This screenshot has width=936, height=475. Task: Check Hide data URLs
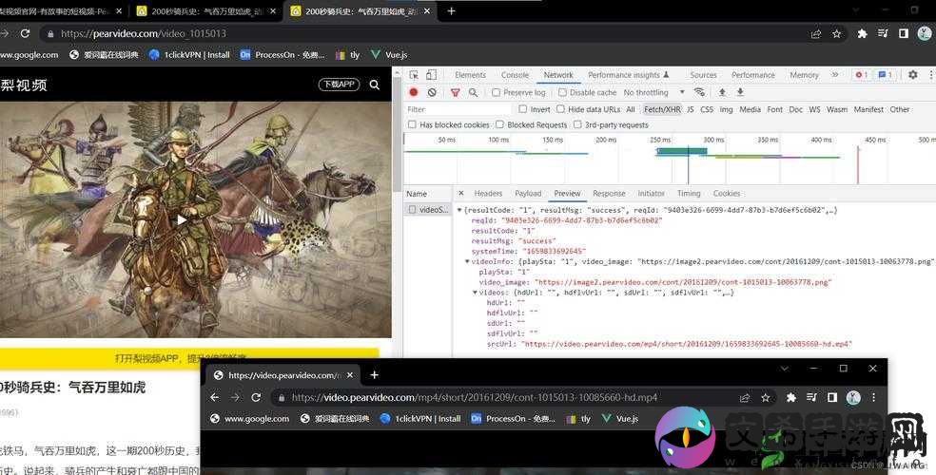pyautogui.click(x=560, y=109)
